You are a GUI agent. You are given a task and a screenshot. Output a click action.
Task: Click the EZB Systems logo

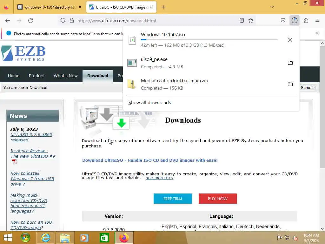[x=23, y=53]
